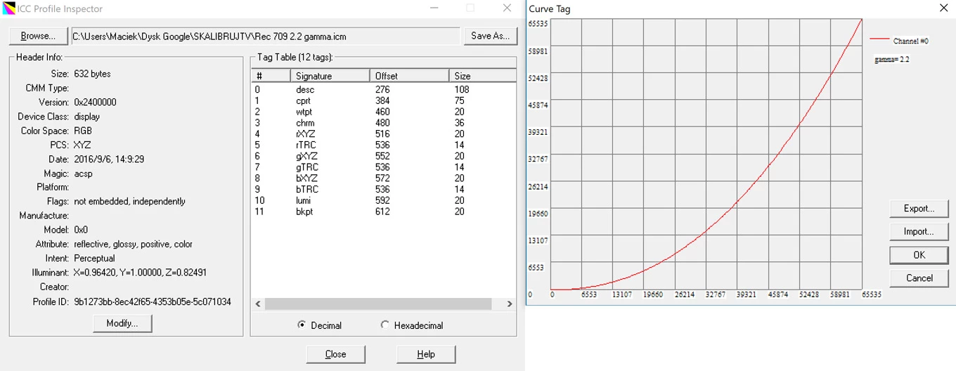956x371 pixels.
Task: Select the Decimal radio button
Action: (320, 325)
